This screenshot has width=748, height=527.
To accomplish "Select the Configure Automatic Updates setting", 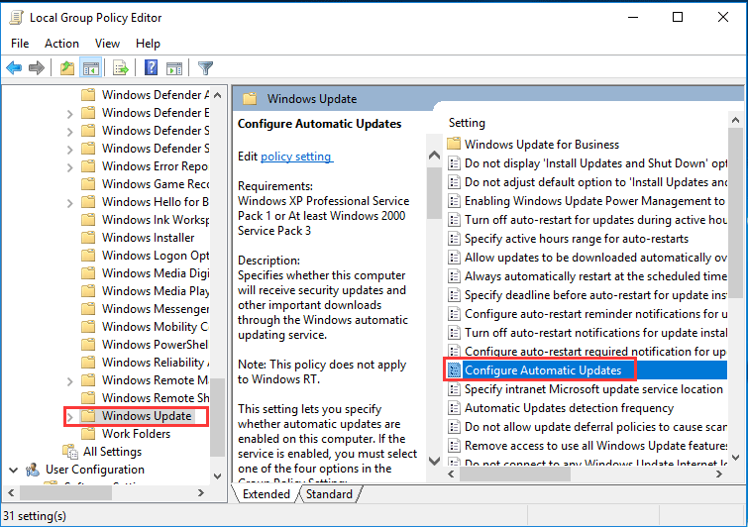I will point(542,370).
